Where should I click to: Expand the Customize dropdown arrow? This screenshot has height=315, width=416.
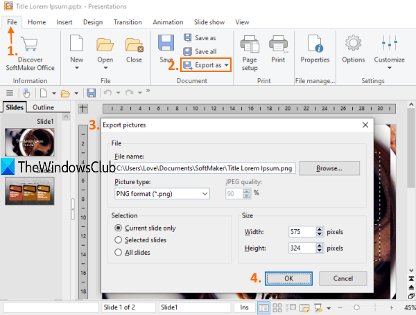click(390, 68)
